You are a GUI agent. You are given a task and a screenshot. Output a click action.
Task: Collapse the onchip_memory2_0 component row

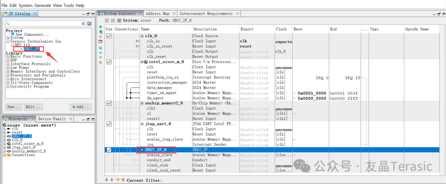coord(142,103)
